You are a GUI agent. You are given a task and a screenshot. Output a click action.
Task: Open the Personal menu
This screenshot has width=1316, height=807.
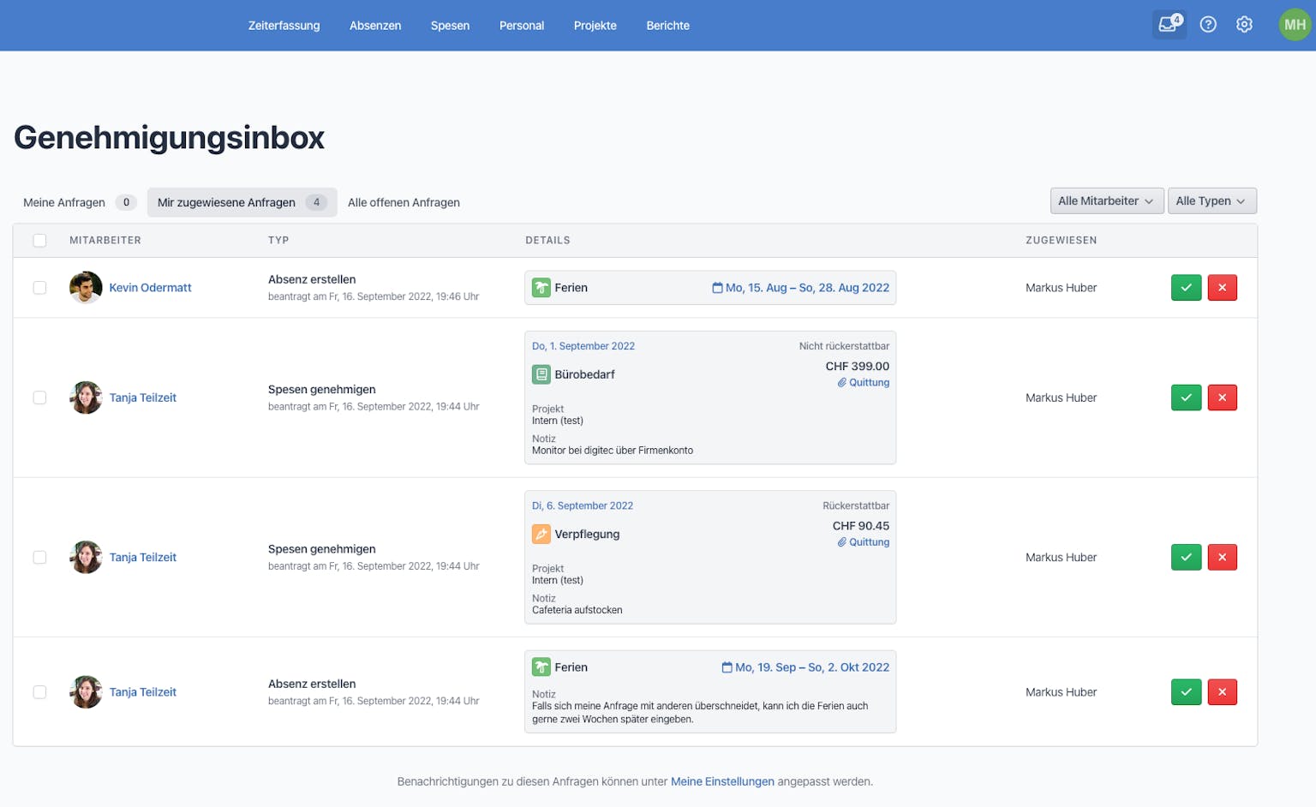click(522, 26)
